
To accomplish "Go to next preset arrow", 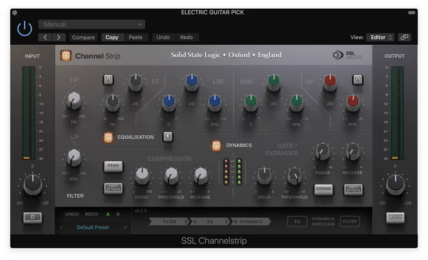I will pos(59,37).
